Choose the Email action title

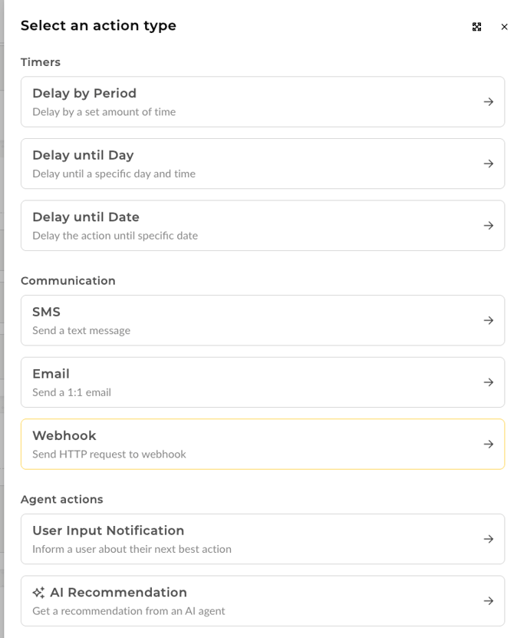click(51, 374)
